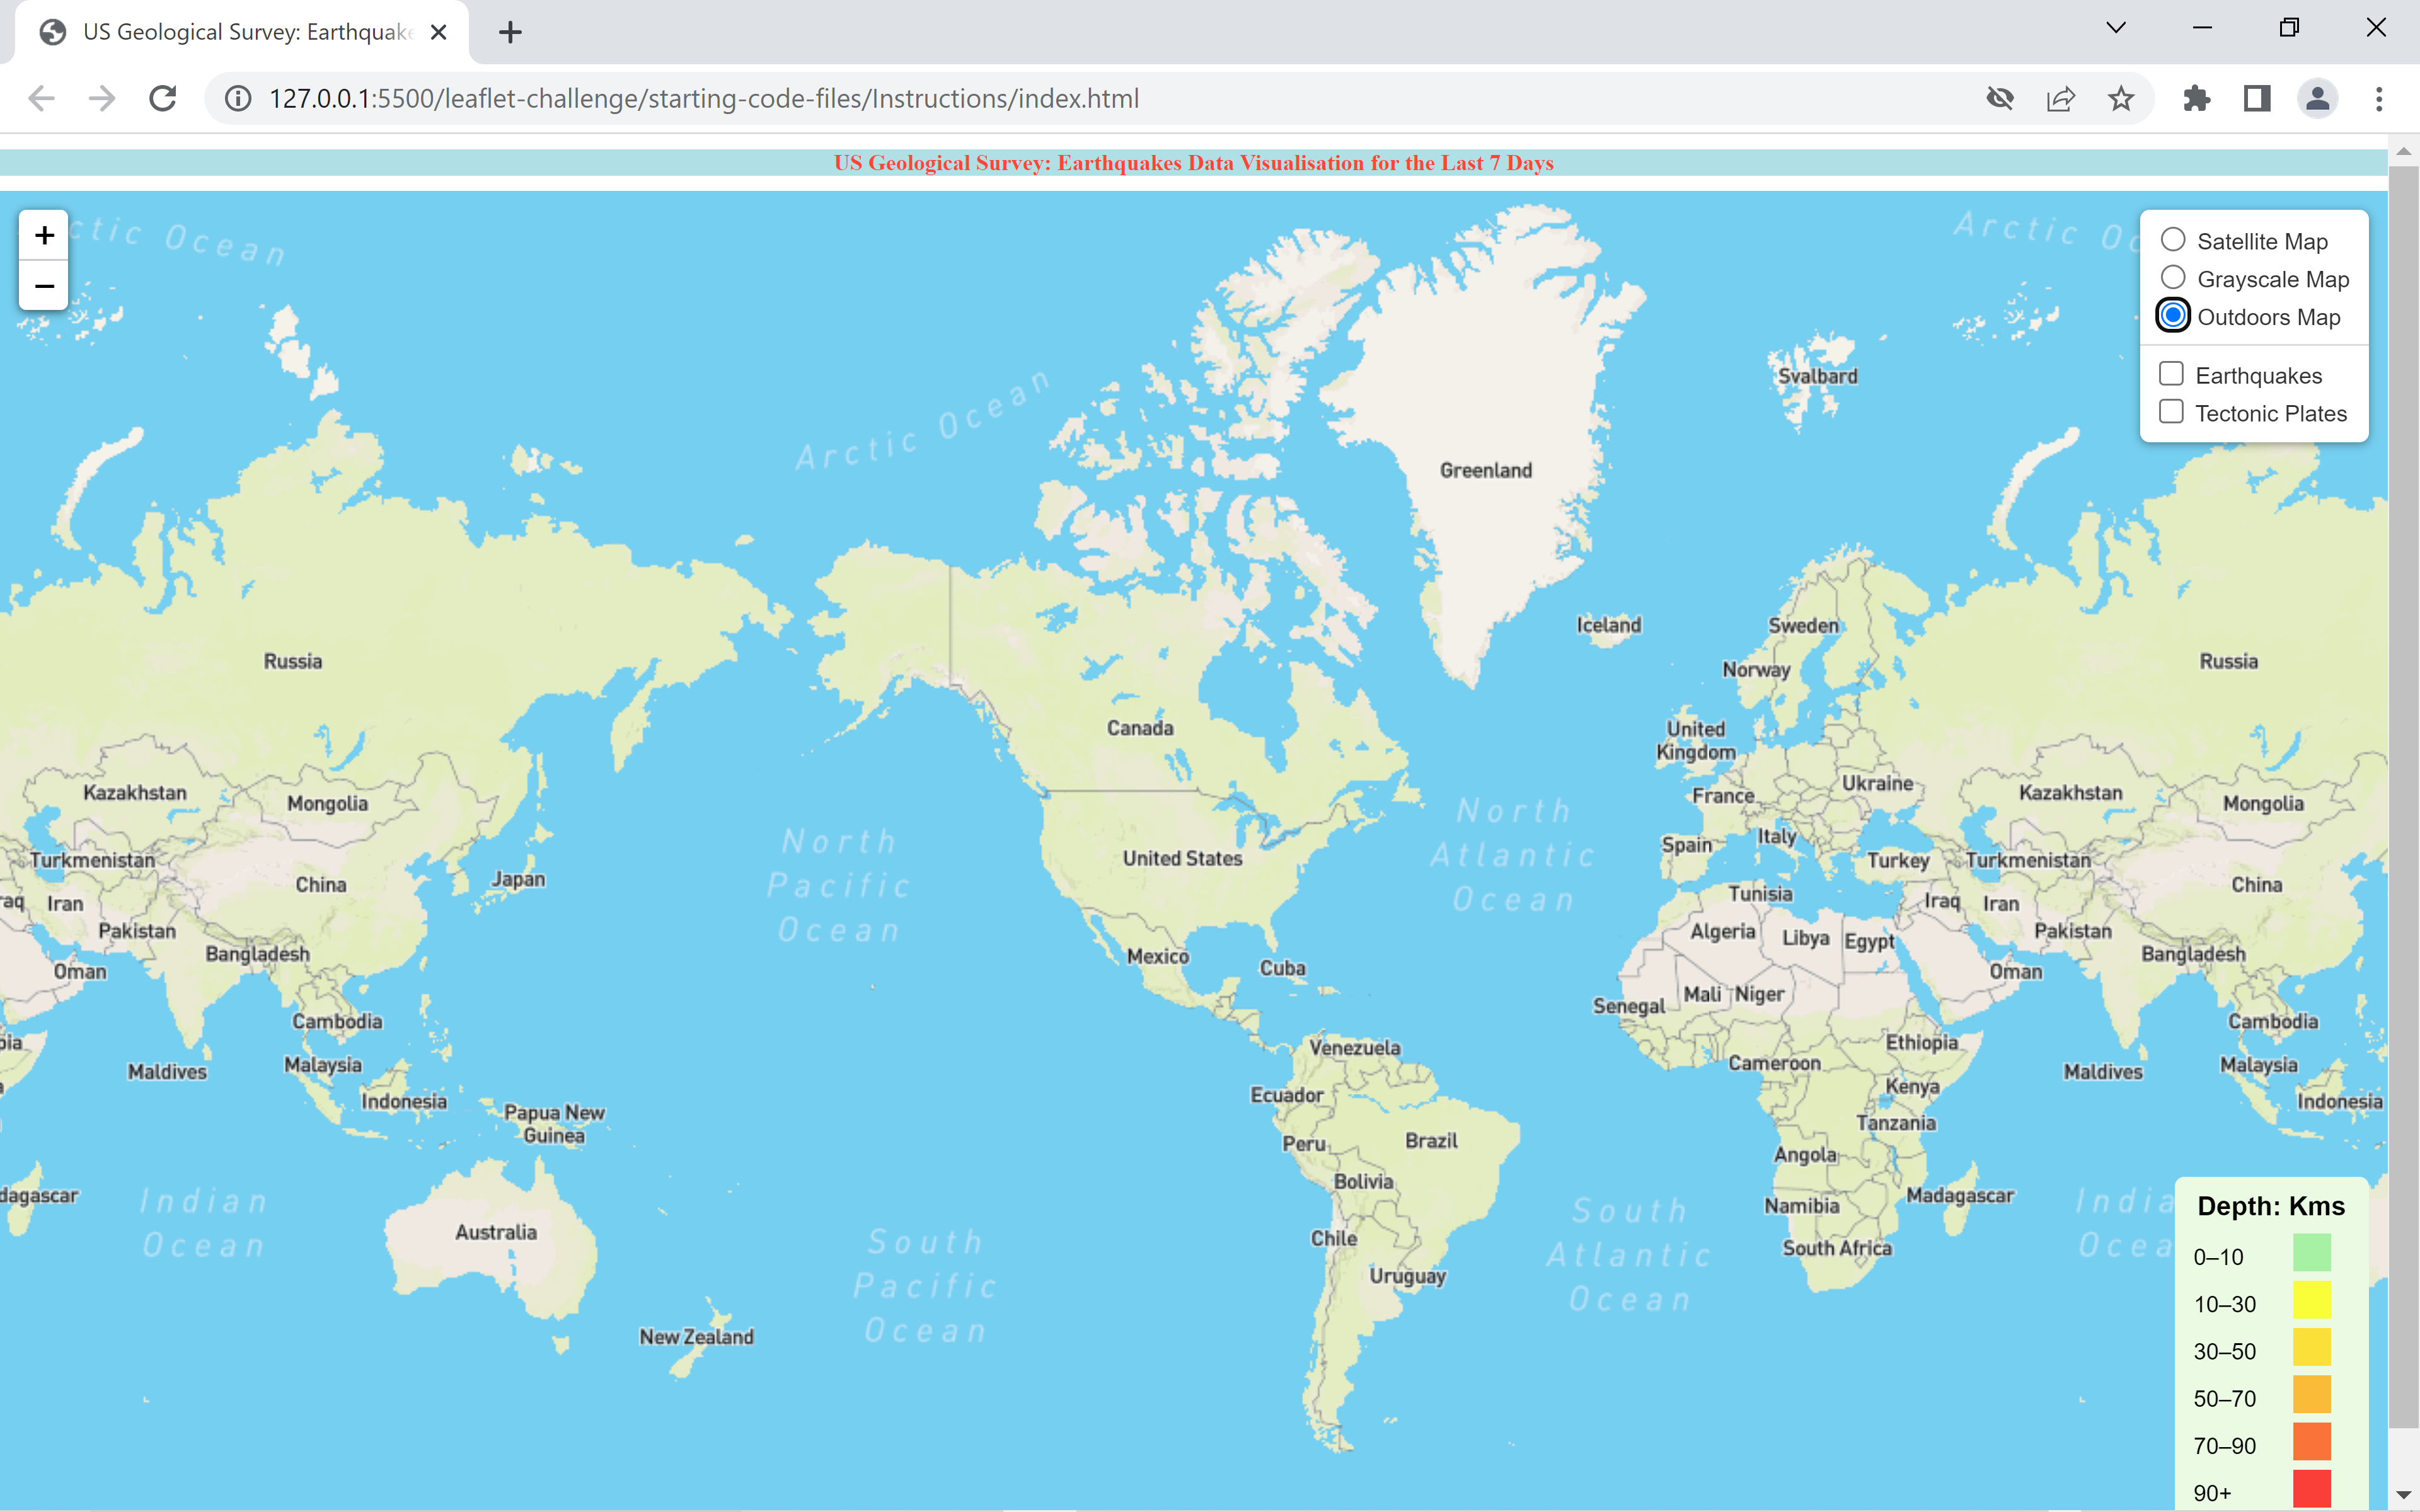Enable the Earthquakes overlay checkbox
The width and height of the screenshot is (2420, 1512).
click(2171, 374)
